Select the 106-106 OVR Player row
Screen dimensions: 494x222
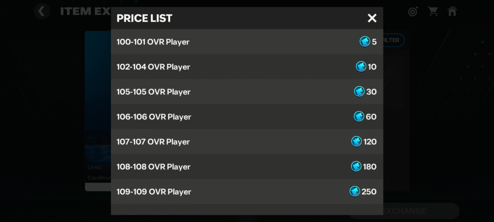(247, 117)
